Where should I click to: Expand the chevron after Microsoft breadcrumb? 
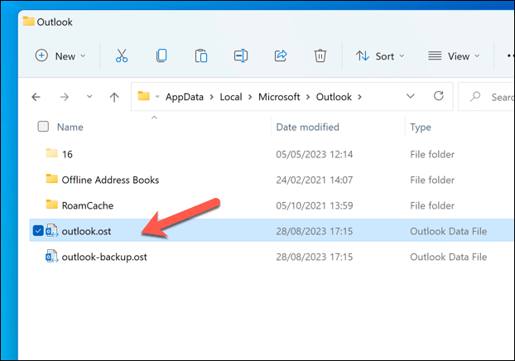point(308,97)
